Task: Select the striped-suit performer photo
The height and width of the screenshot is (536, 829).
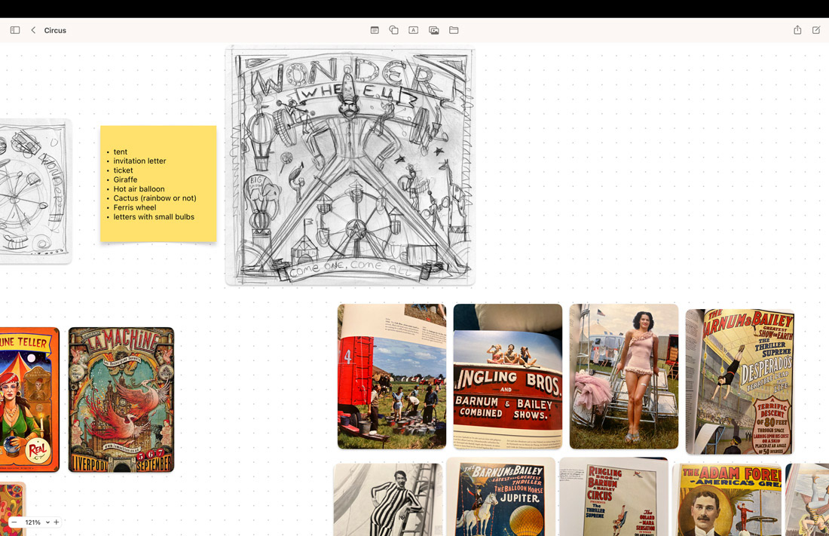Action: click(388, 500)
